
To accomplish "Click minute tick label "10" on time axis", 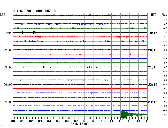I will point(103,121).
